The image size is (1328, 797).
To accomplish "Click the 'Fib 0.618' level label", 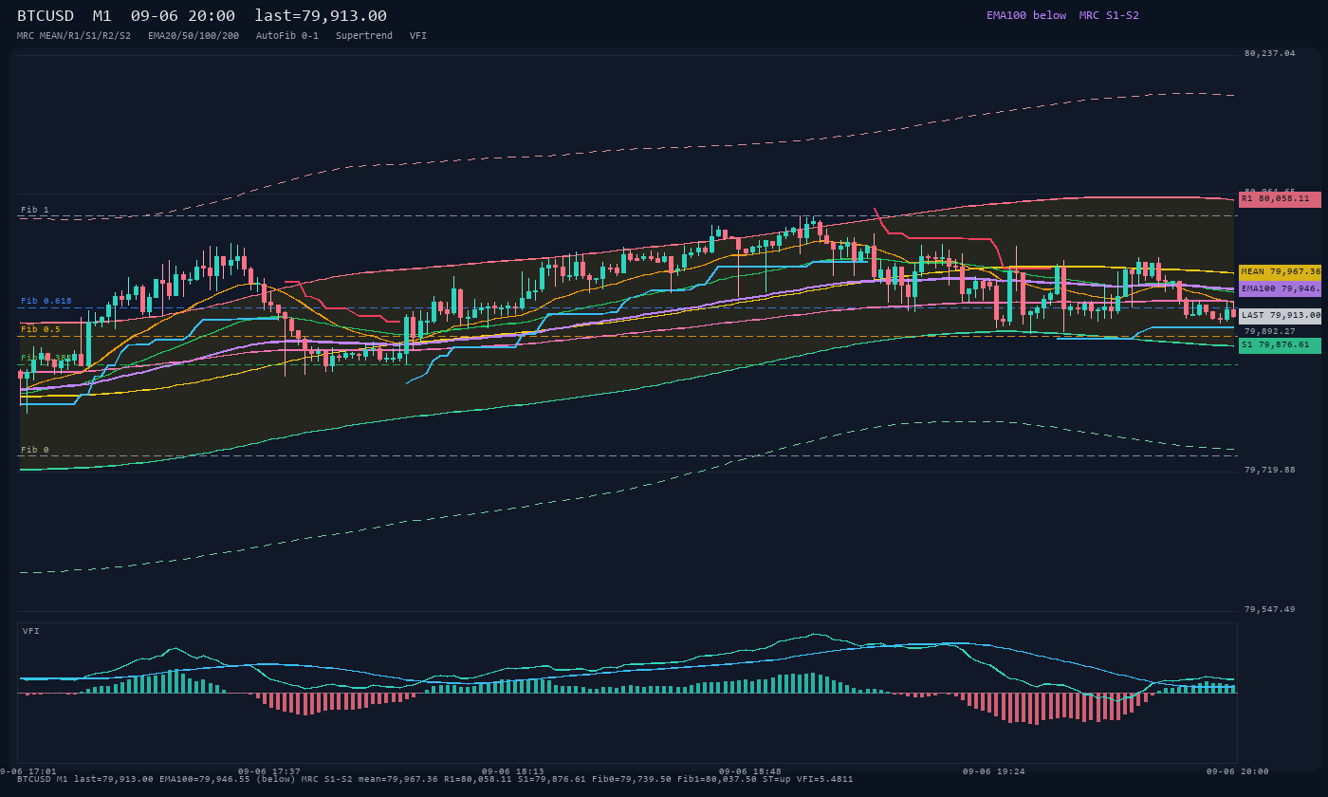I will [46, 301].
